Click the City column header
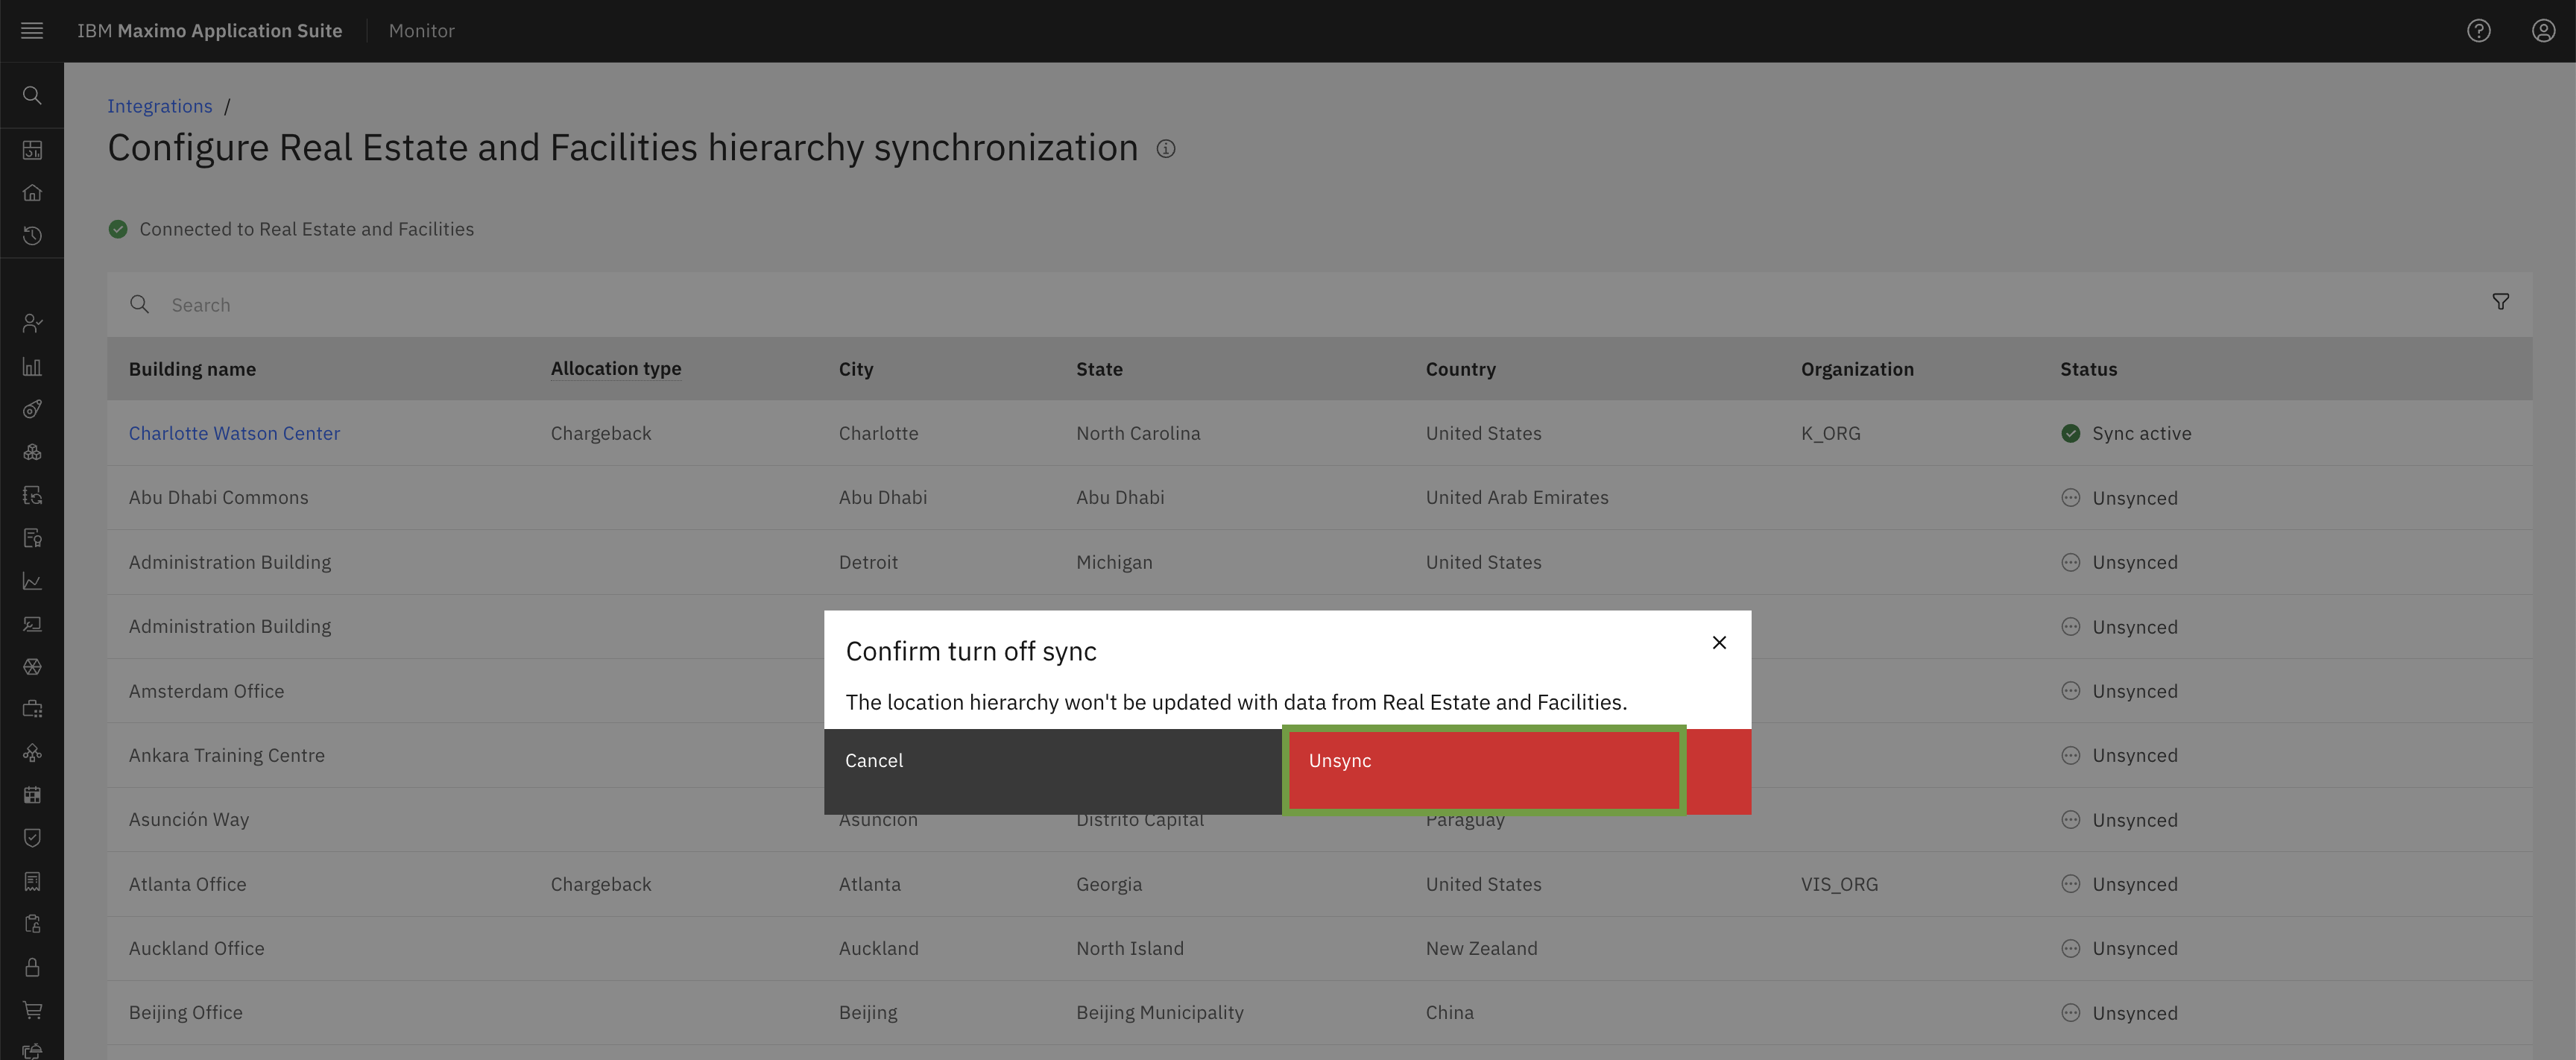The width and height of the screenshot is (2576, 1060). point(856,369)
